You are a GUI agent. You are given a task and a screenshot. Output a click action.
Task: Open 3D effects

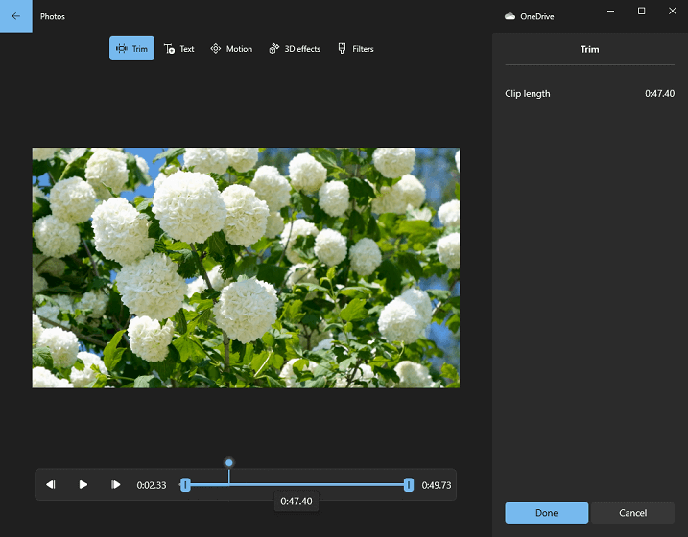pyautogui.click(x=295, y=49)
